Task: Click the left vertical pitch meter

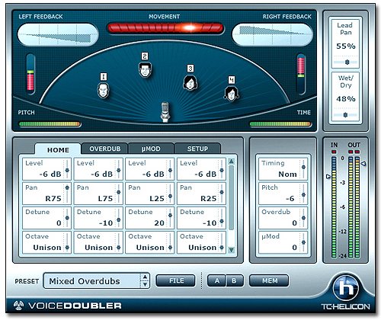Action: coord(30,74)
